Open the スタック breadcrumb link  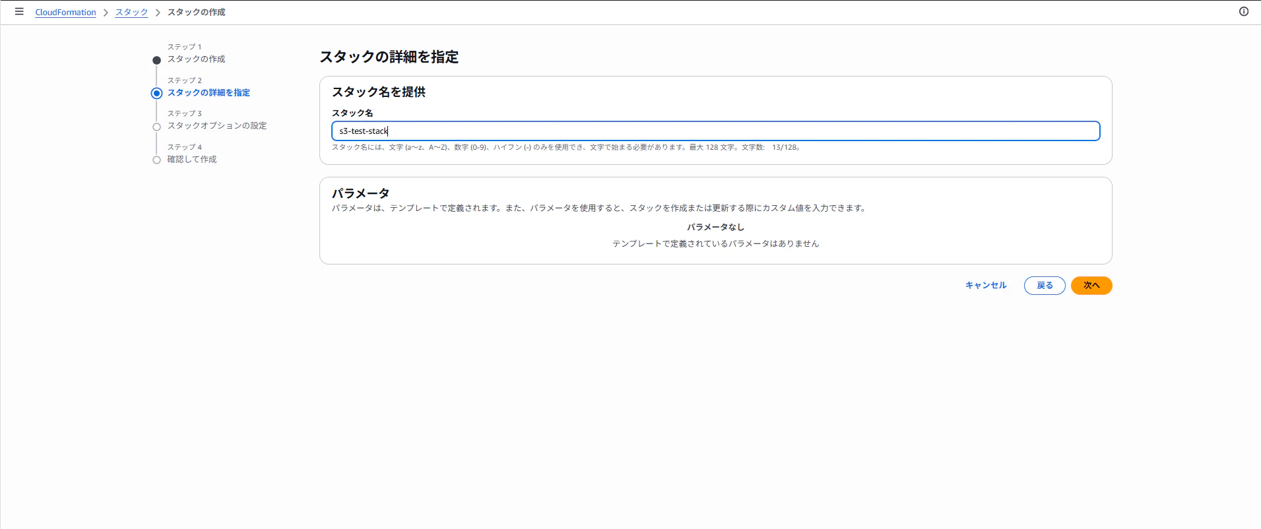click(131, 13)
